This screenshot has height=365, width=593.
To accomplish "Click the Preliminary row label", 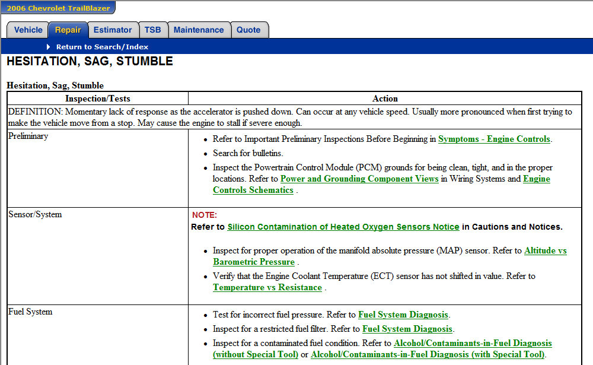I will pyautogui.click(x=28, y=136).
